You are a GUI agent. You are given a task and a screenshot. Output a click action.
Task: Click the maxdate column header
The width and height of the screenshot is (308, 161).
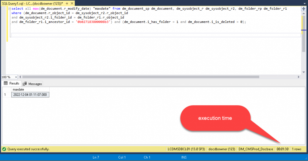pos(30,90)
